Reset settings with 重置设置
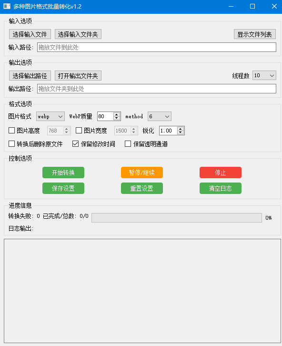This screenshot has height=346, width=282. click(142, 188)
